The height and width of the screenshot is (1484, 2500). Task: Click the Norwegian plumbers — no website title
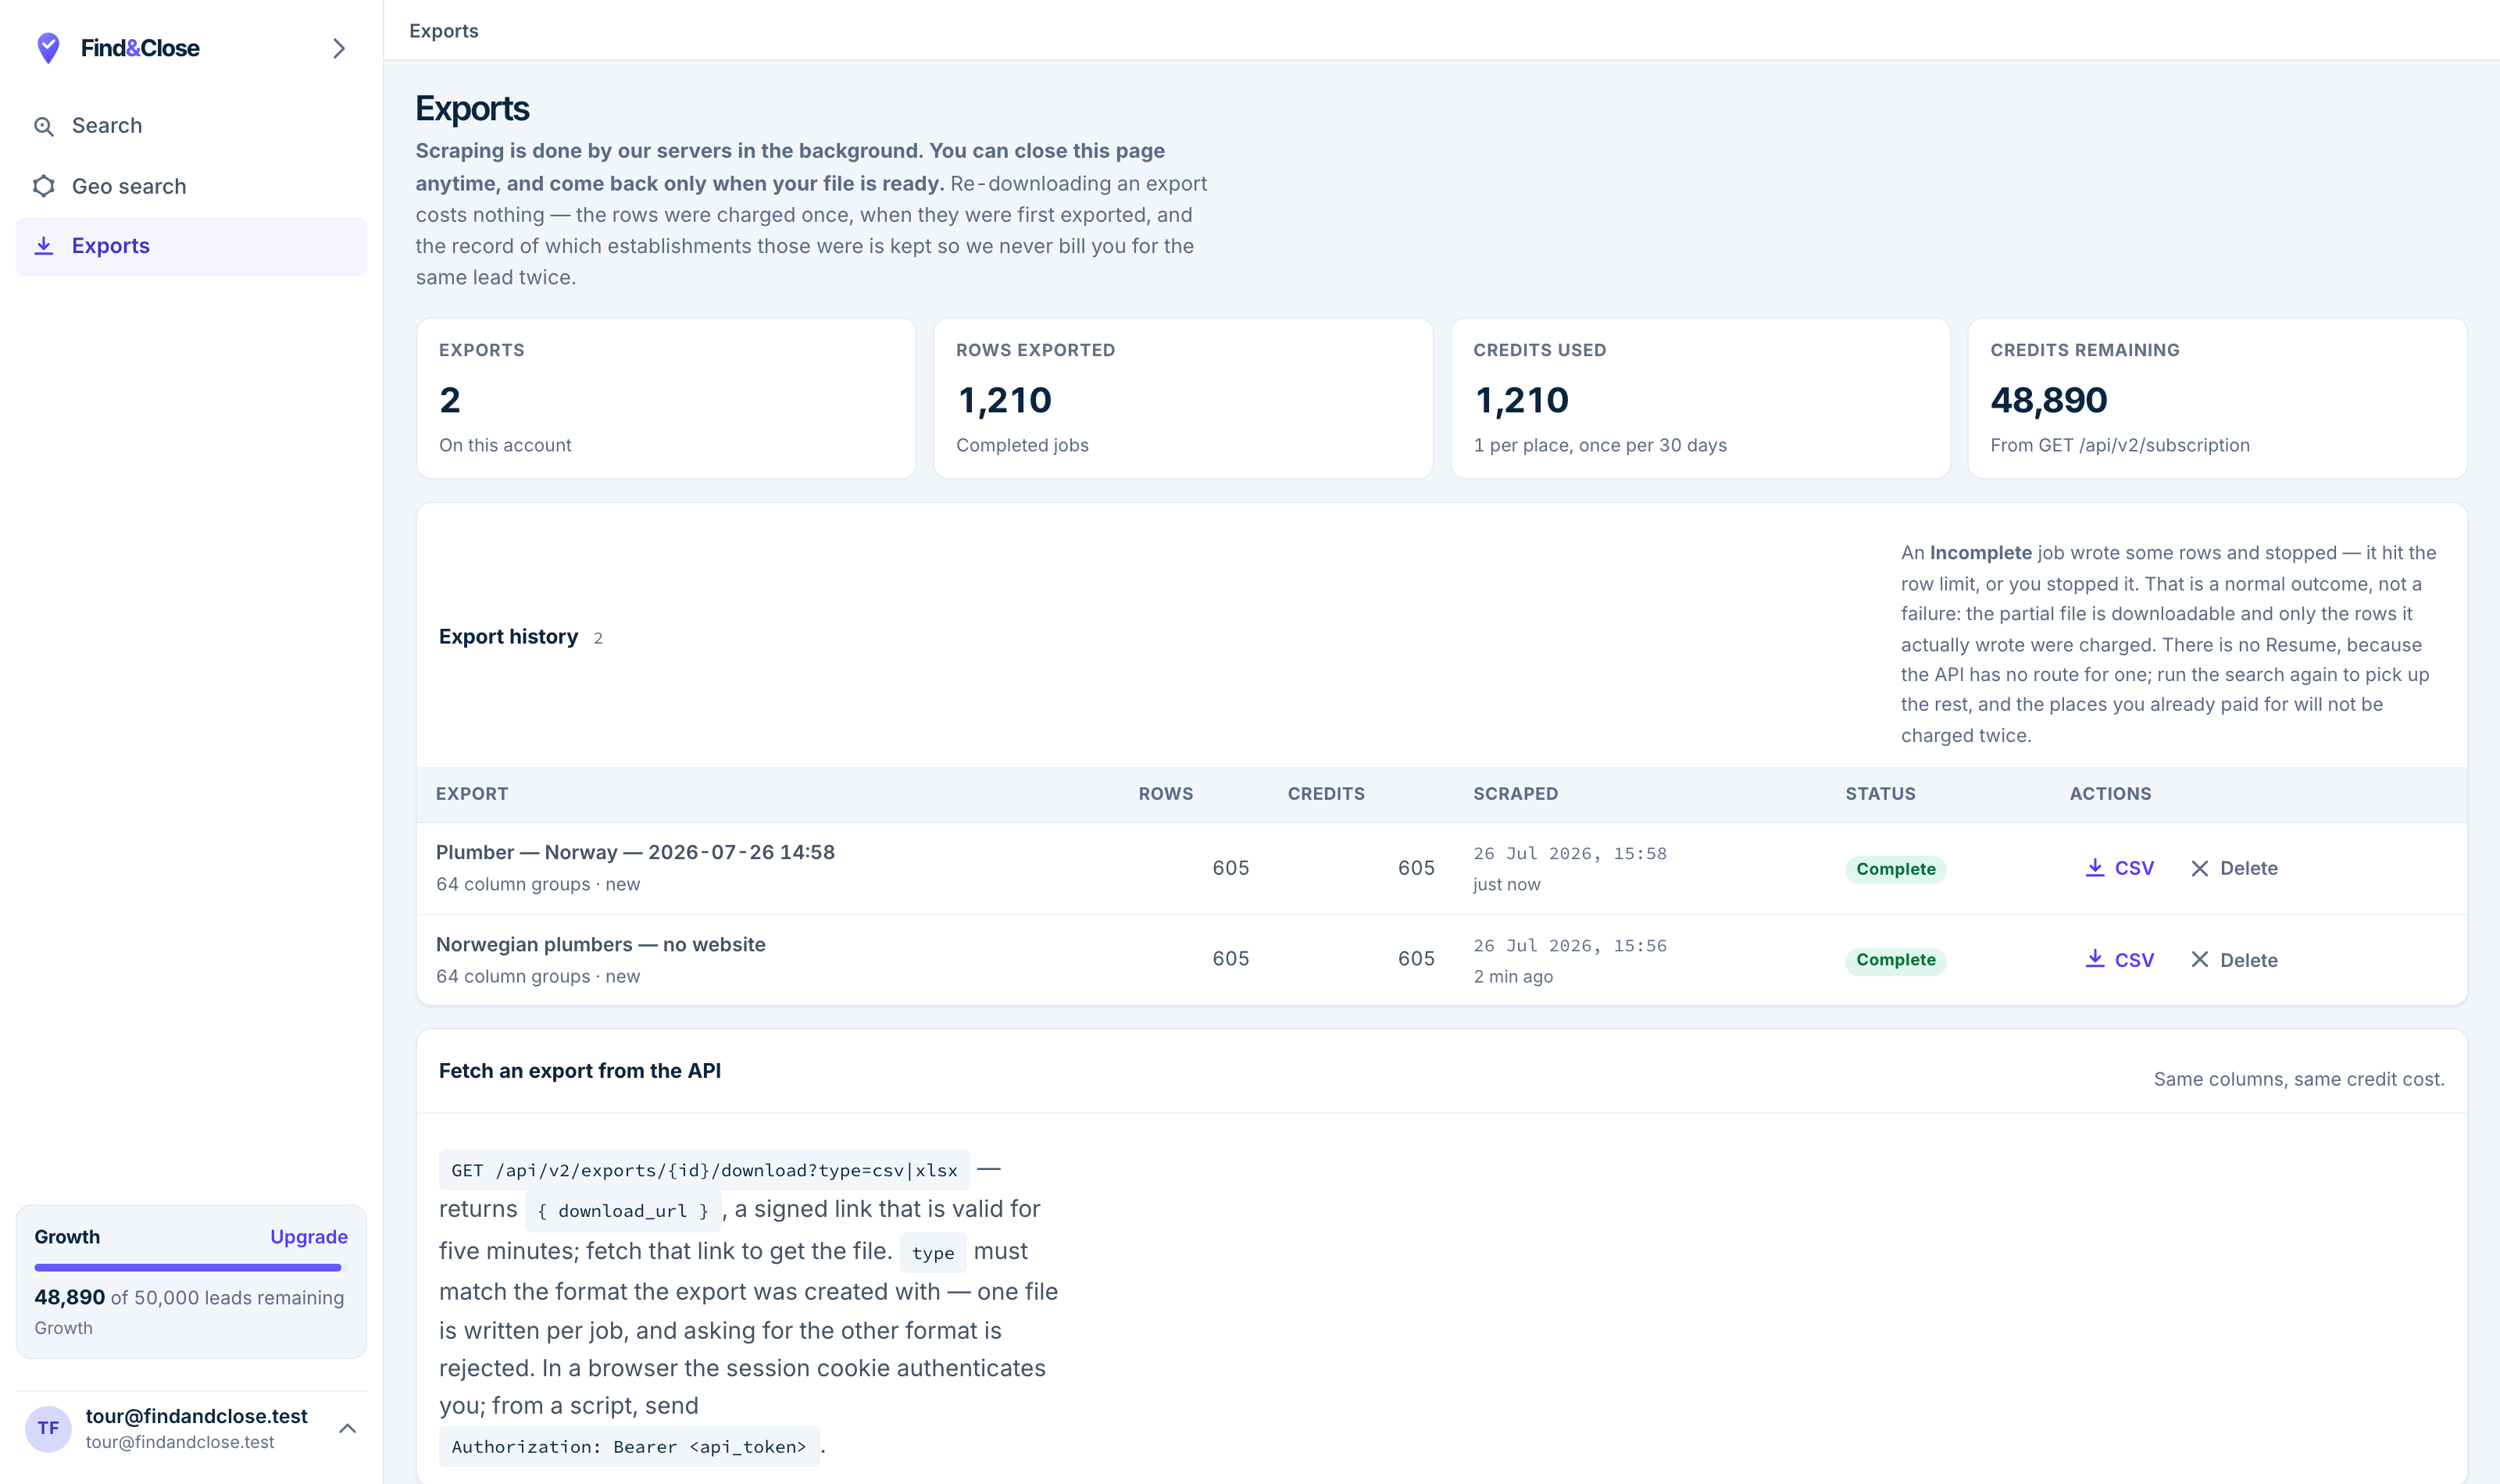tap(601, 944)
